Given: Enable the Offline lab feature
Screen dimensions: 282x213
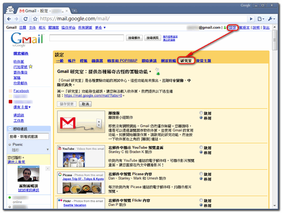Looking at the screenshot, I should 201,113.
